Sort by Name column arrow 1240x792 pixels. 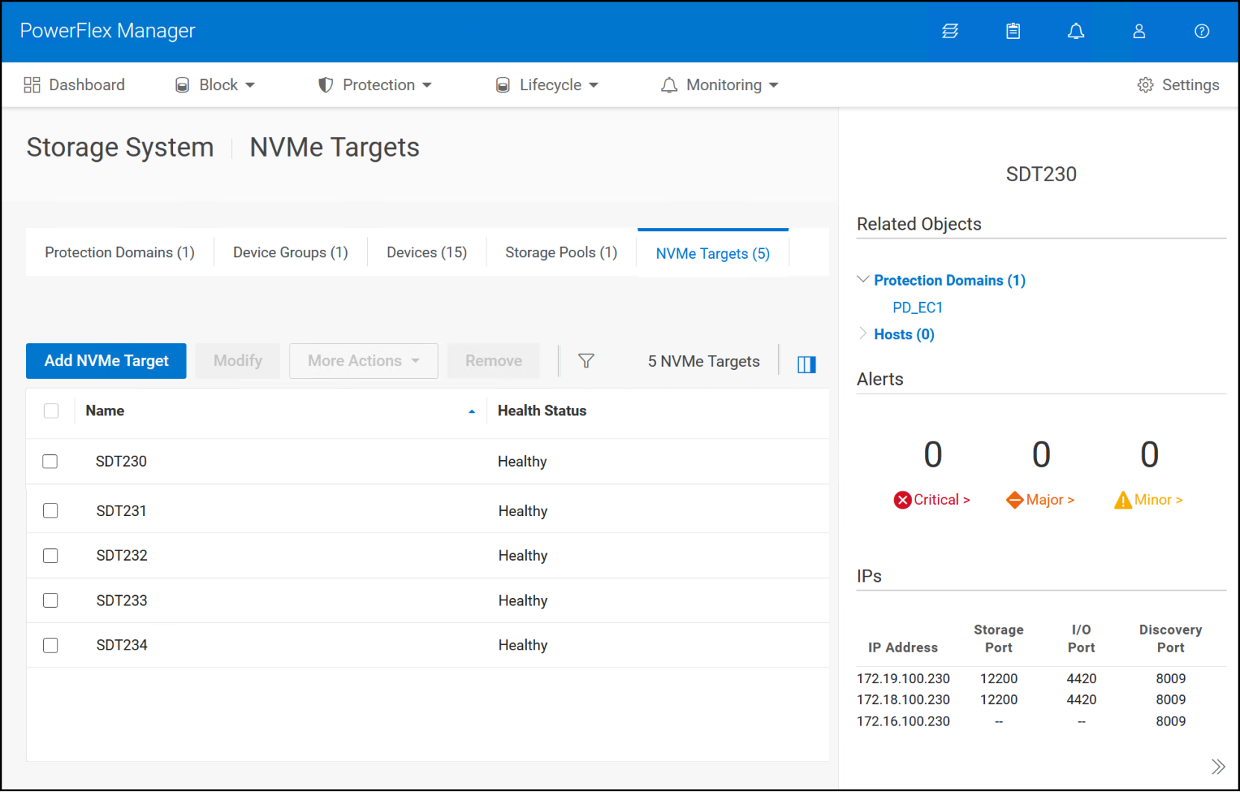[x=472, y=412]
